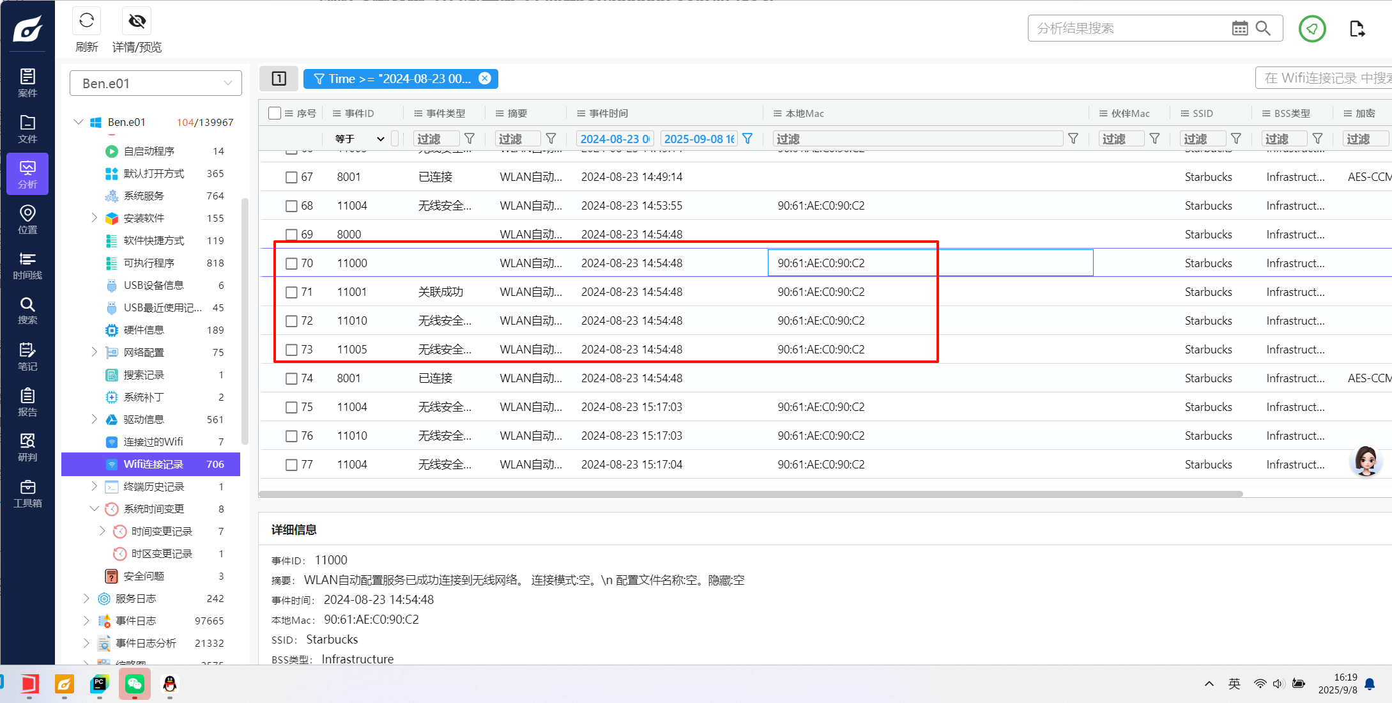This screenshot has height=703, width=1392.
Task: Click the horizontal scrollbar below the table
Action: pyautogui.click(x=751, y=494)
